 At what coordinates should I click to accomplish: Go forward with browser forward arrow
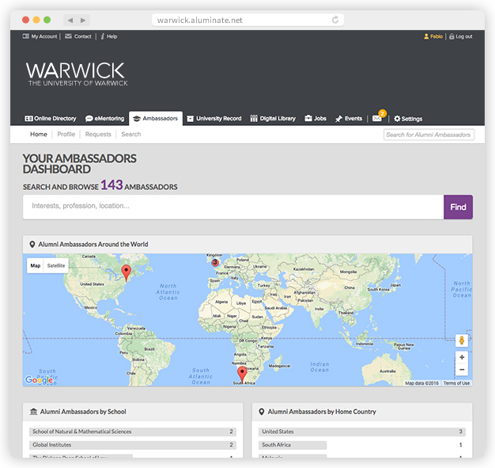click(83, 21)
